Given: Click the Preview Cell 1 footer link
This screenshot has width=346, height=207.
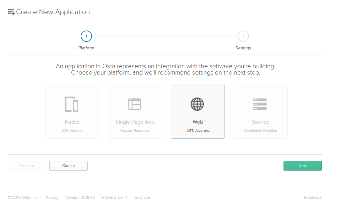Looking at the screenshot, I should point(114,198).
